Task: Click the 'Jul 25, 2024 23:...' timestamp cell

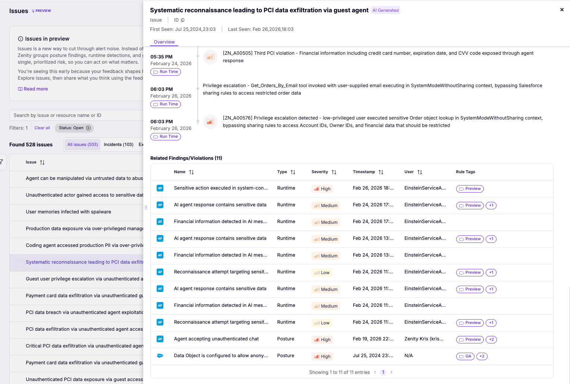Action: pyautogui.click(x=373, y=356)
